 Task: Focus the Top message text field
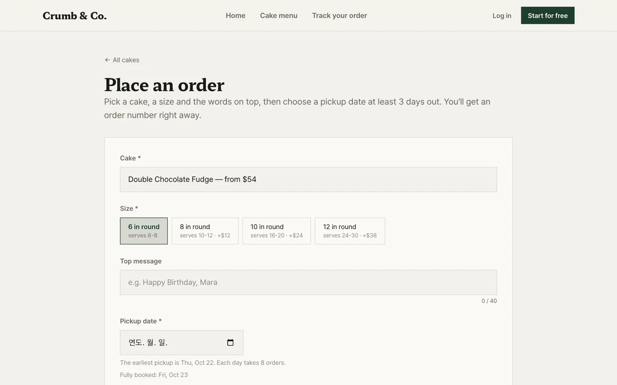click(308, 282)
